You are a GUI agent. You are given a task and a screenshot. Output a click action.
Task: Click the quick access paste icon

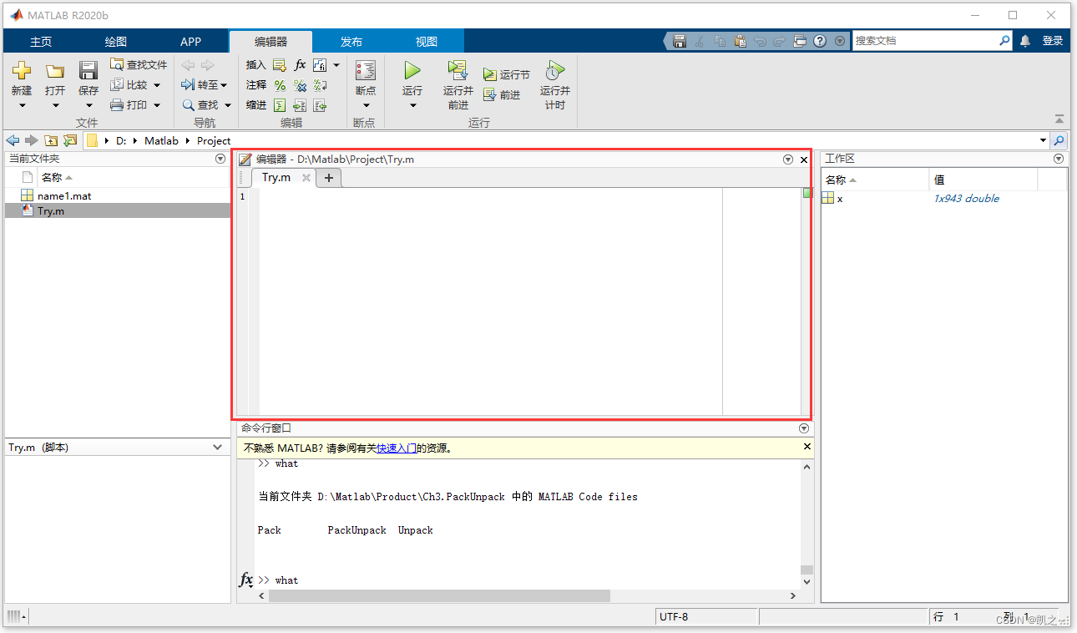(x=740, y=40)
